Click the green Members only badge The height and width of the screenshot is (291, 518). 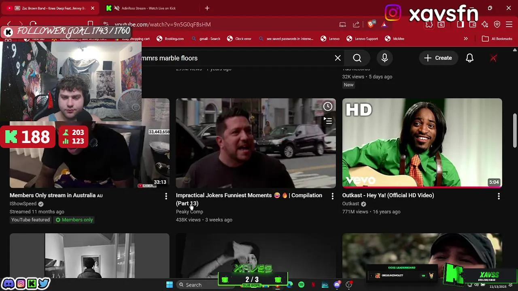pyautogui.click(x=74, y=220)
